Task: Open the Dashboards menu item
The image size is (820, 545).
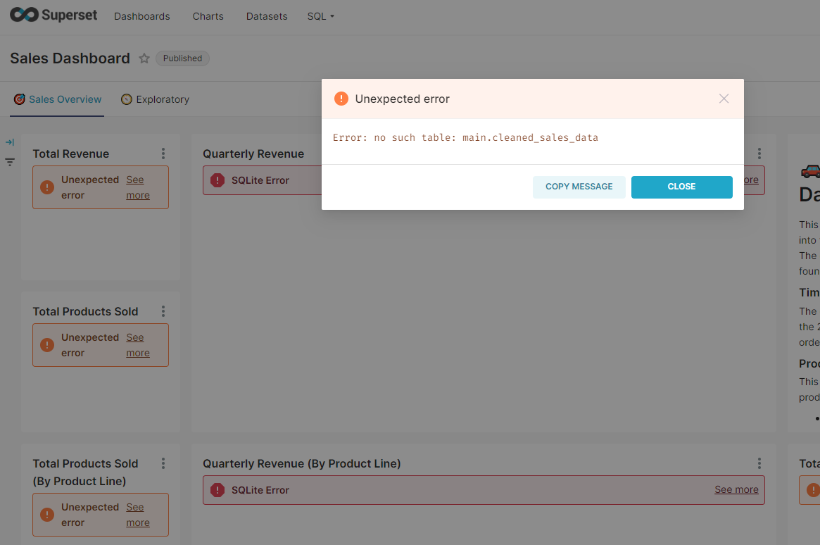Action: pos(141,15)
